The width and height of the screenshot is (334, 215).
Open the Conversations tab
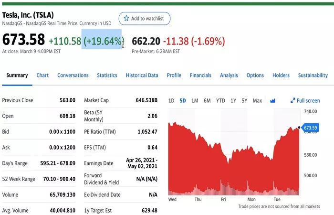click(73, 75)
